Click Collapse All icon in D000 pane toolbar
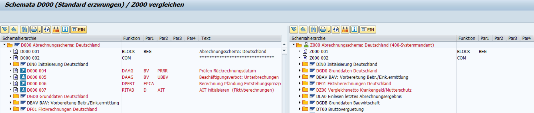This screenshot has height=113, width=534. 14,29
